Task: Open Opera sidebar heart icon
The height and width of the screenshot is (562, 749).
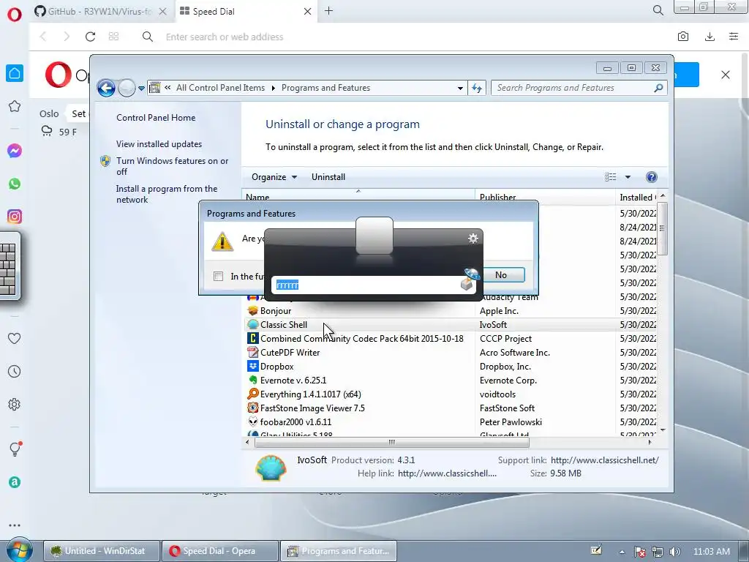Action: [x=15, y=338]
